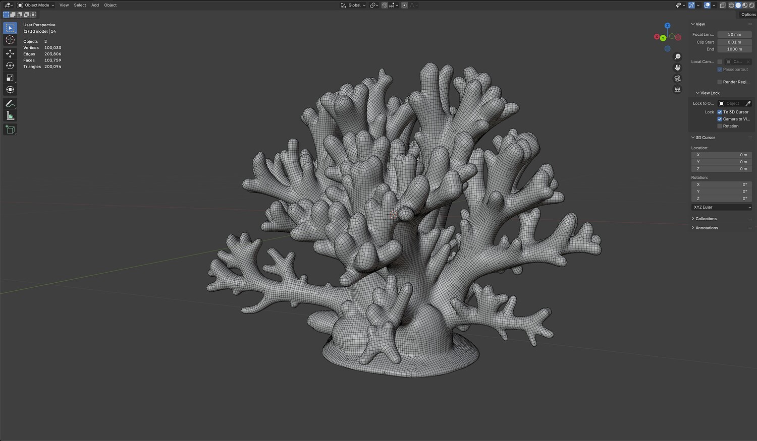Click the Lock to Object field

pos(731,103)
